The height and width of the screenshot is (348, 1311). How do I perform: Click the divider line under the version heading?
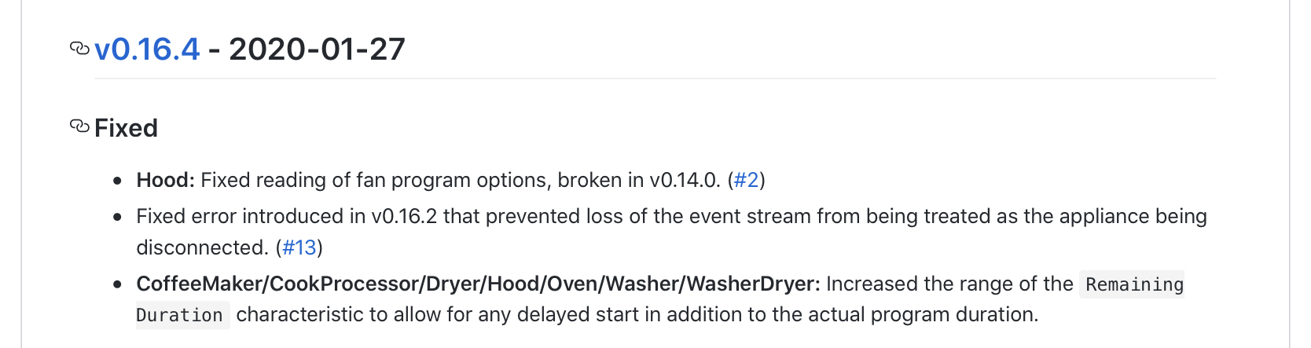(x=655, y=79)
